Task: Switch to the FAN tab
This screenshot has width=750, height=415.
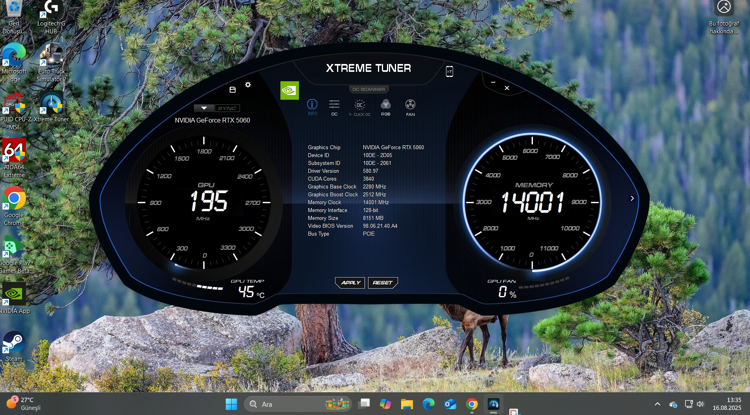Action: coord(410,108)
